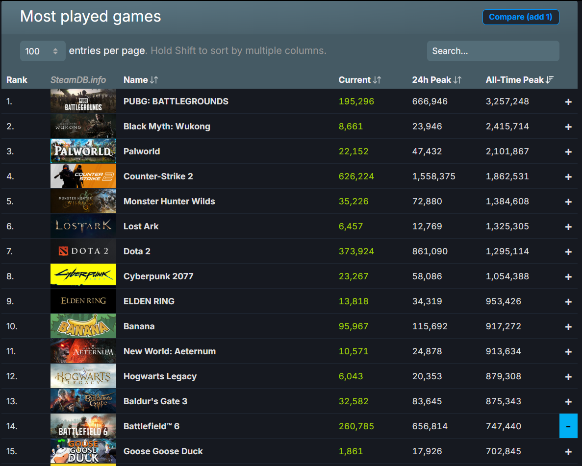Focus the Search input field

pyautogui.click(x=493, y=51)
